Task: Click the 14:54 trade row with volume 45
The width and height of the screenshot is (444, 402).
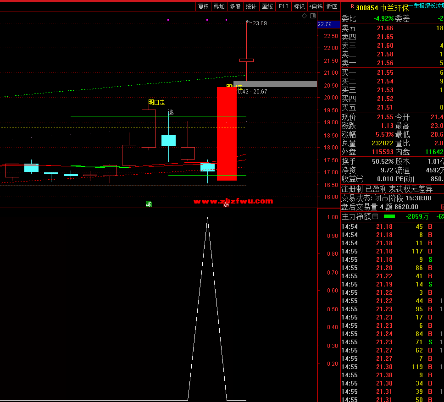Action: [392, 226]
